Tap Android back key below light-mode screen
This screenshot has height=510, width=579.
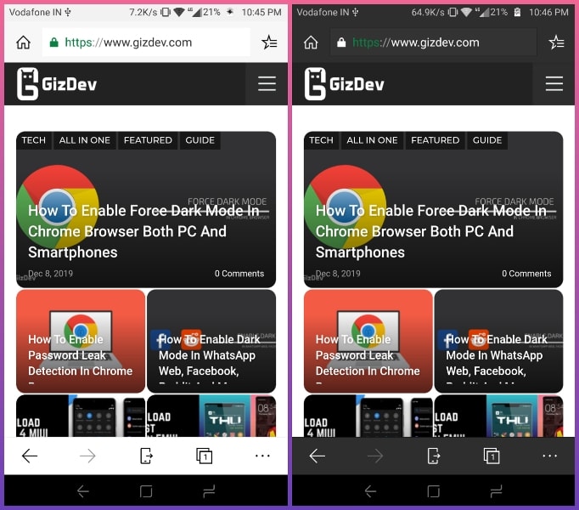83,491
